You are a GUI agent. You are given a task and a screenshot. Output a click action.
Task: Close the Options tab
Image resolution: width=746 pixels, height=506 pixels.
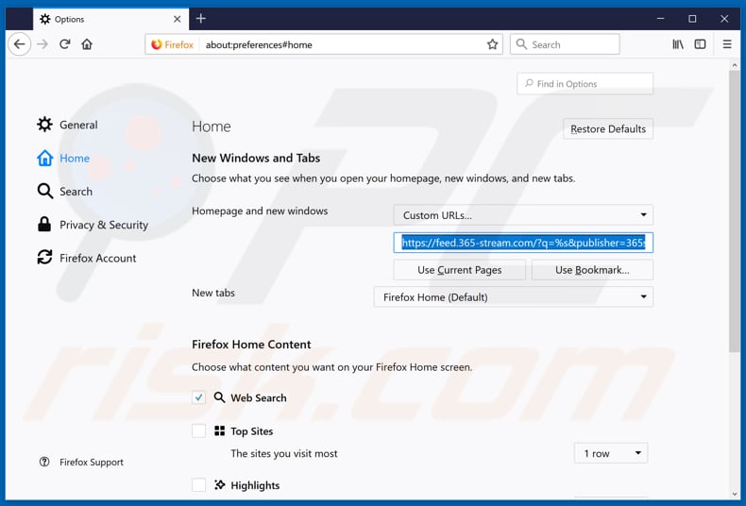point(177,19)
